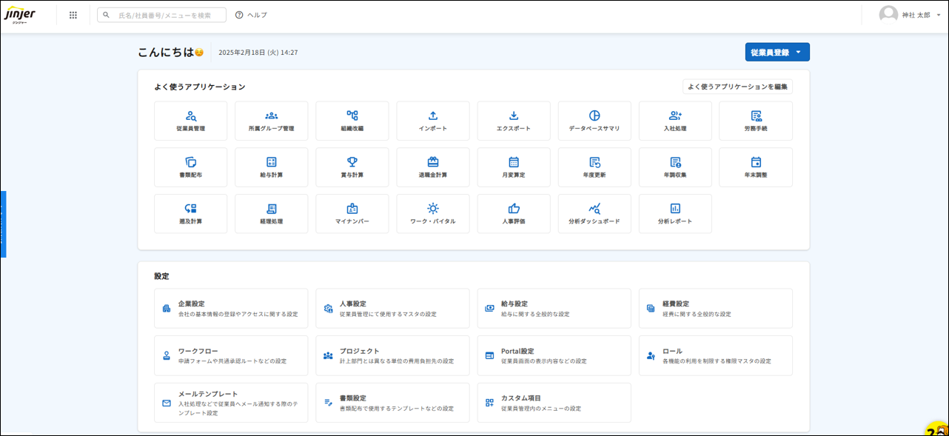Click よく使うアプリケーションを編集 to edit favorites
Screen dimensions: 949x436
(737, 86)
